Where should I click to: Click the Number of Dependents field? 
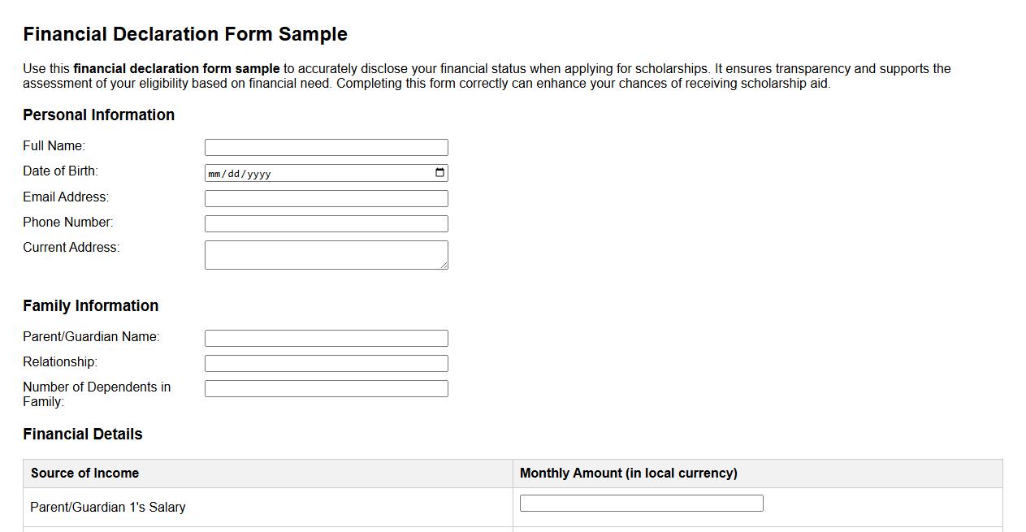tap(326, 388)
